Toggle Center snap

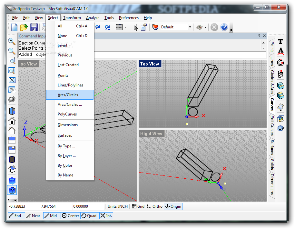[71, 216]
